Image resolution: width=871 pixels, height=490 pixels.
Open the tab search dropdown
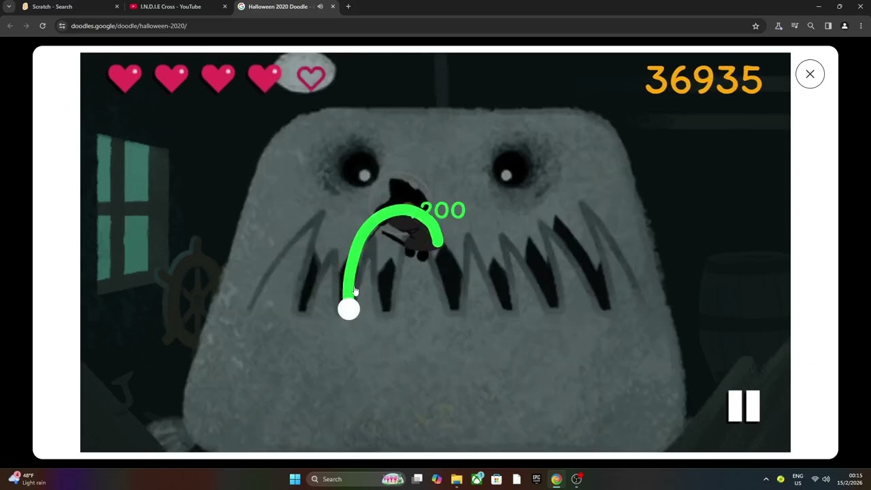(x=9, y=7)
